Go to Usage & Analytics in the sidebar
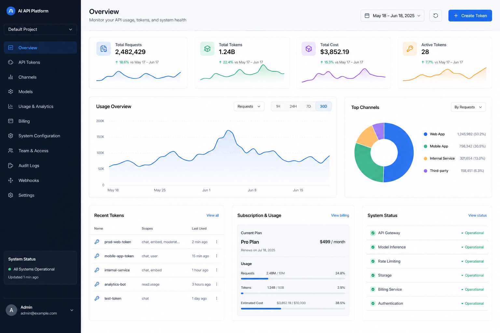500x333 pixels. coord(40,106)
